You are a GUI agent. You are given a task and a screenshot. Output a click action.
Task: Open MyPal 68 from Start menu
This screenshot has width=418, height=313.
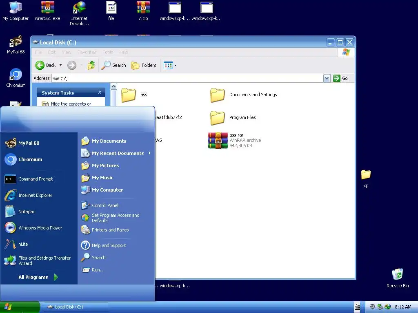[22, 143]
